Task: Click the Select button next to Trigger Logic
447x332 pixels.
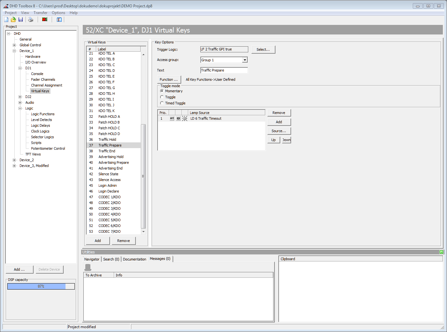Action: click(263, 49)
